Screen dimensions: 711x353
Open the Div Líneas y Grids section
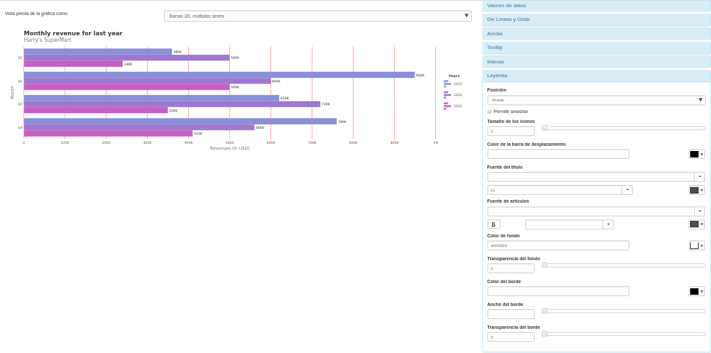click(x=596, y=20)
